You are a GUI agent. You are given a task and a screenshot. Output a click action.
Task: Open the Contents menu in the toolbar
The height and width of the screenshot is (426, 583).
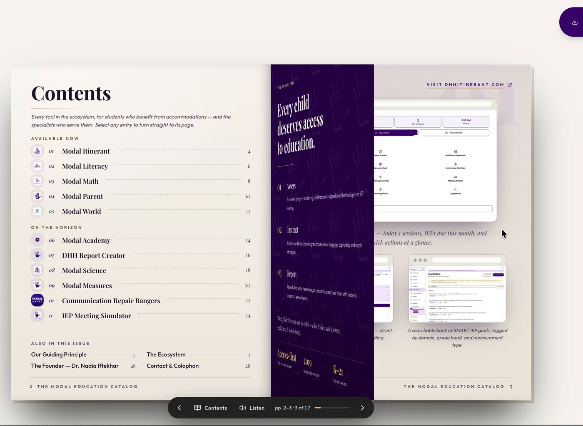pyautogui.click(x=211, y=408)
